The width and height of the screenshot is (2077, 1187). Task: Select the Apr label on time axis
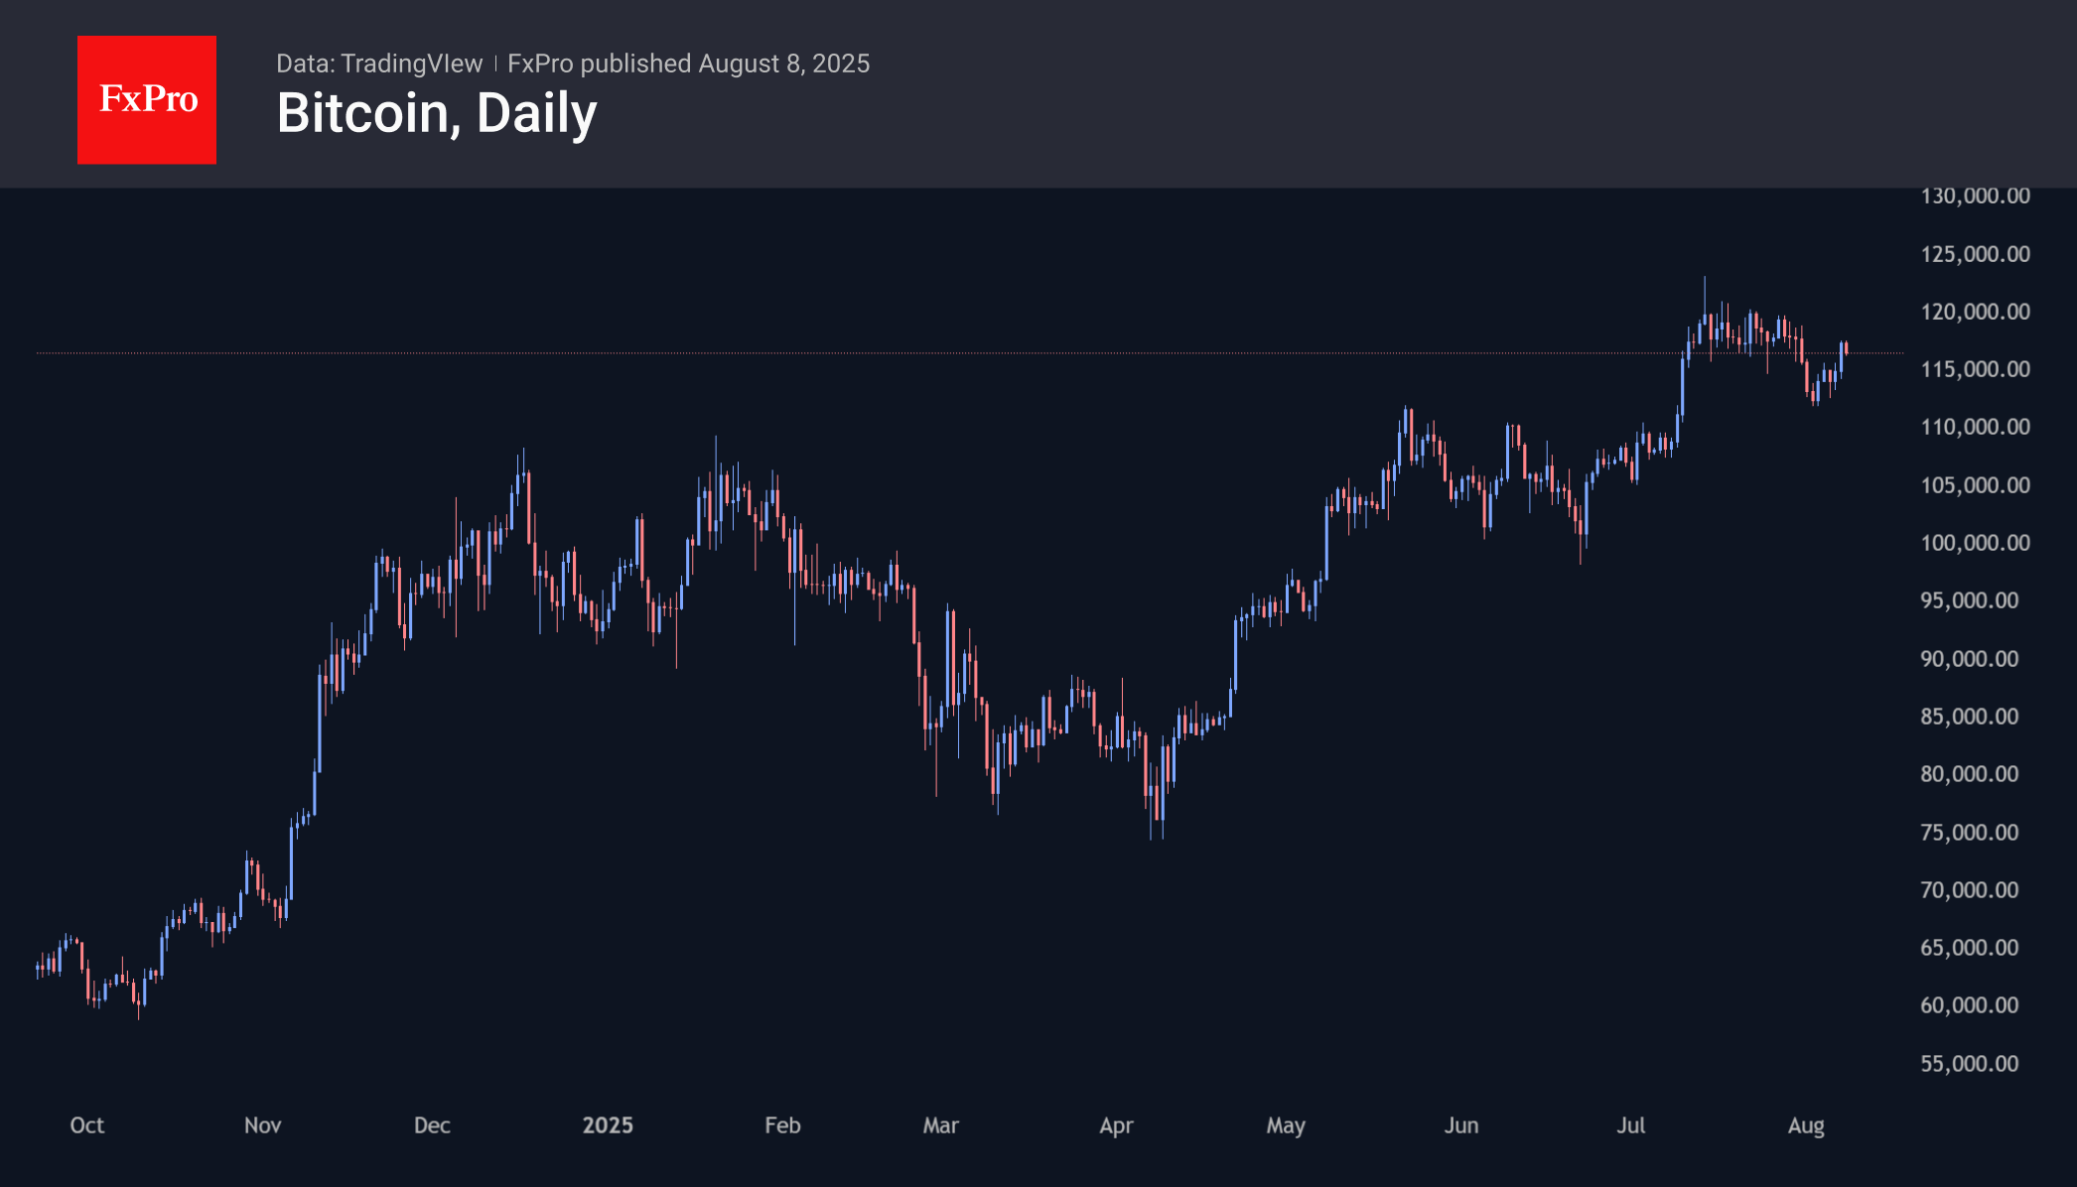click(1116, 1125)
